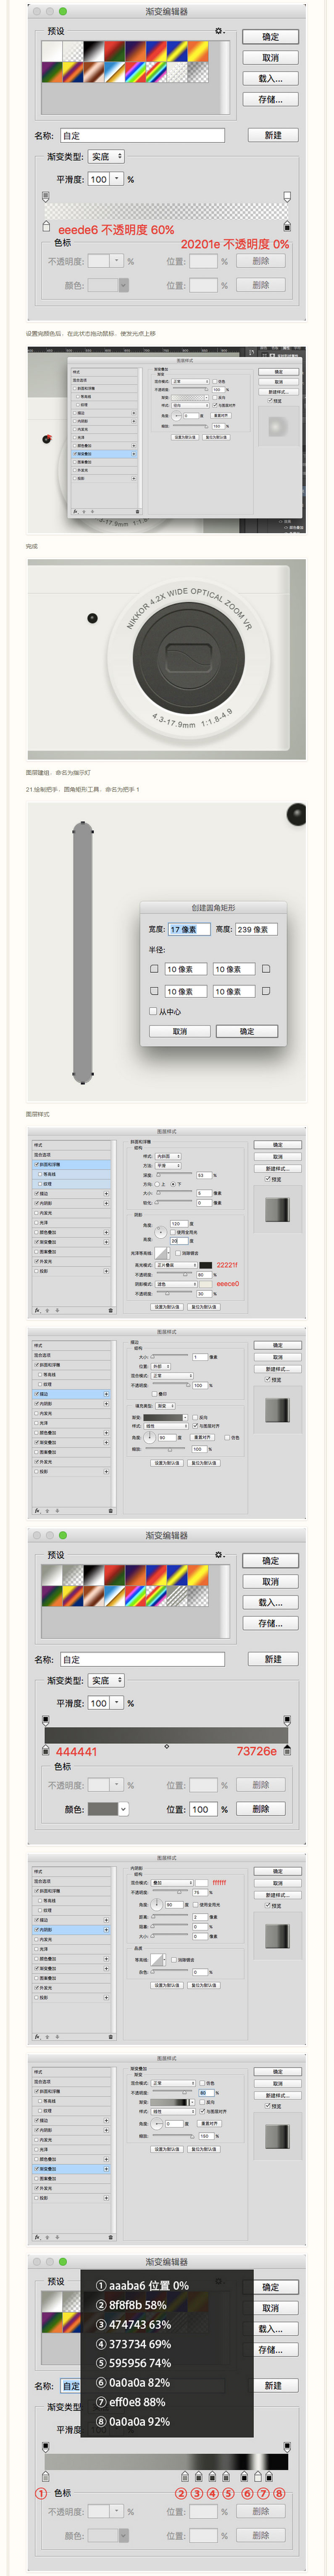Select left color stop in top gradient editor
334x2576 pixels.
[46, 226]
